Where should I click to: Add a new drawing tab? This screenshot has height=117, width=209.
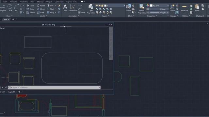pyautogui.click(x=13, y=19)
